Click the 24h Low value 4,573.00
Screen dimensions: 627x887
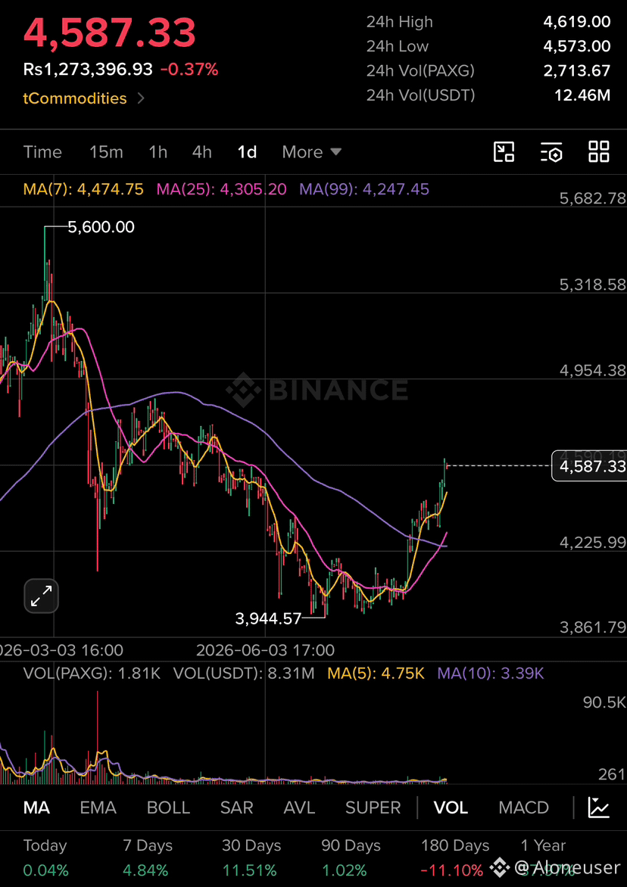tap(576, 46)
